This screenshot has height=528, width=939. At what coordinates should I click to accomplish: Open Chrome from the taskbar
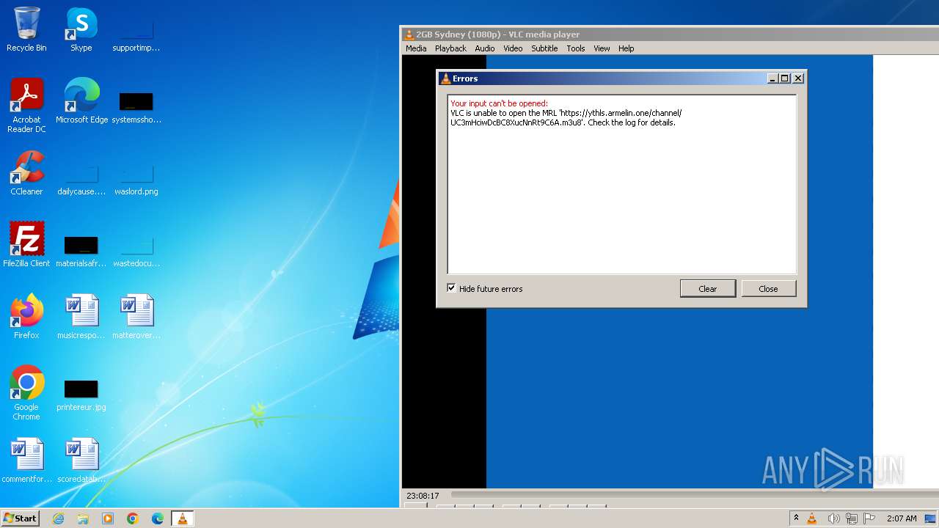click(x=133, y=518)
